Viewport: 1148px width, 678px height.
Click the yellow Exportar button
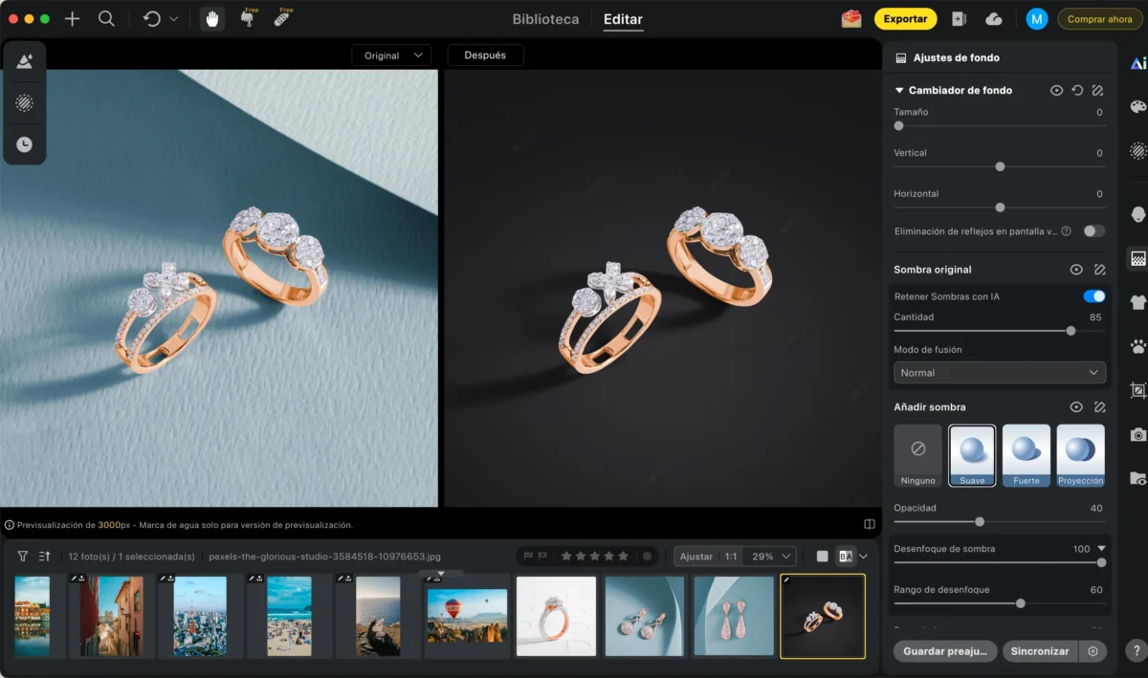click(x=905, y=19)
